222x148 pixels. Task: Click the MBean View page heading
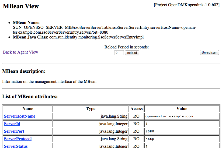(x=21, y=6)
